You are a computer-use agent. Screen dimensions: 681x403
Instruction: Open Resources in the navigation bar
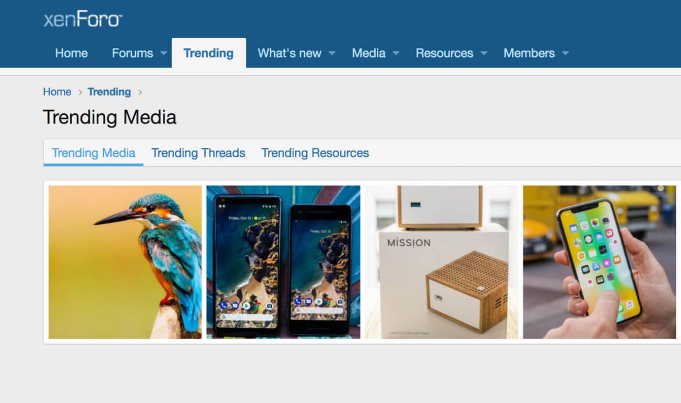(x=444, y=53)
